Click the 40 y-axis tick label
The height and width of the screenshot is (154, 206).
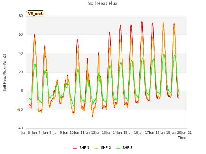point(21,54)
